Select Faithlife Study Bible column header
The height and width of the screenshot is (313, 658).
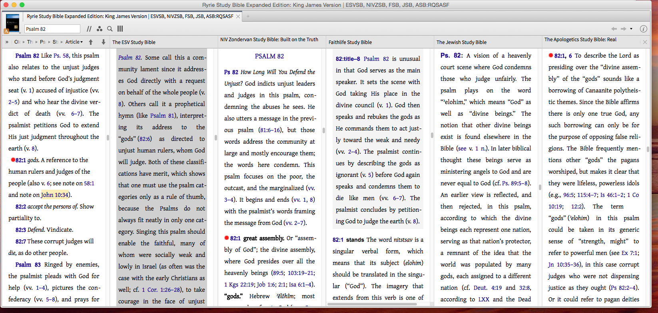click(350, 42)
